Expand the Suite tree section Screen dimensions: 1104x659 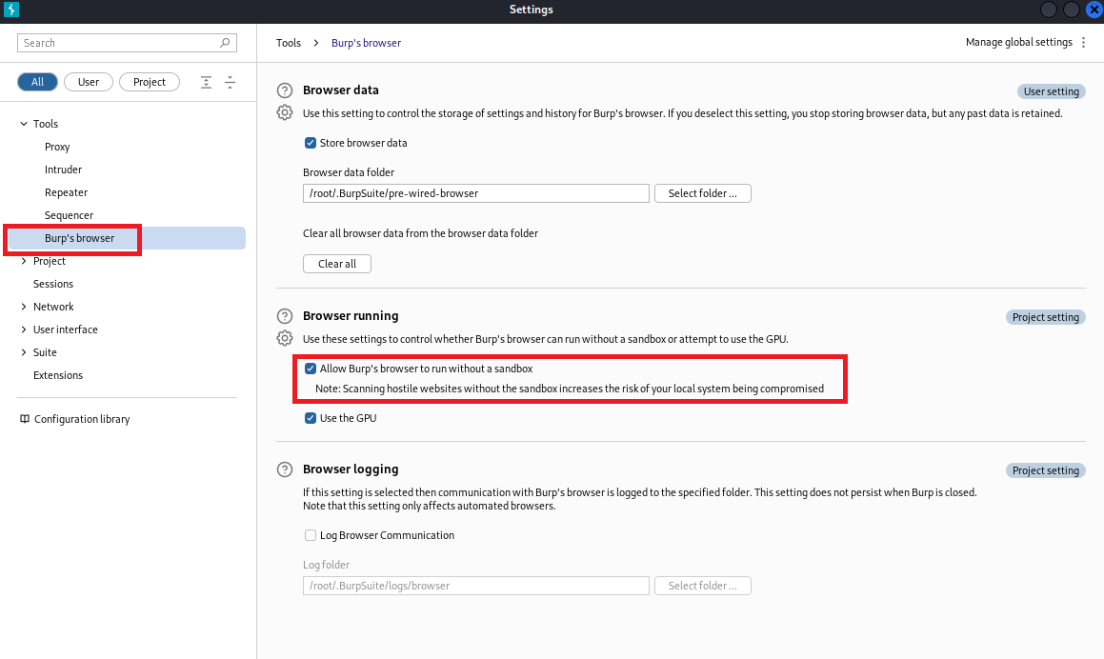tap(24, 352)
